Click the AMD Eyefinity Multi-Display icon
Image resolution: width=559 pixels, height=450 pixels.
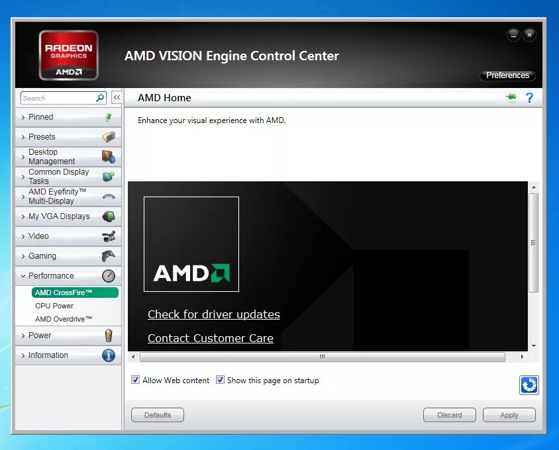coord(109,197)
